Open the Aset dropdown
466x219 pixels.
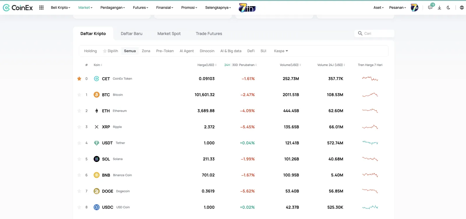click(379, 8)
